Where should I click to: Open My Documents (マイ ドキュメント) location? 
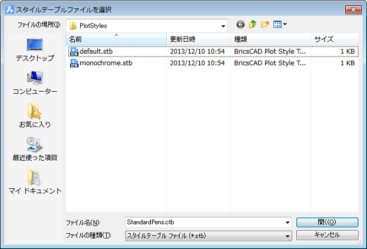point(35,182)
